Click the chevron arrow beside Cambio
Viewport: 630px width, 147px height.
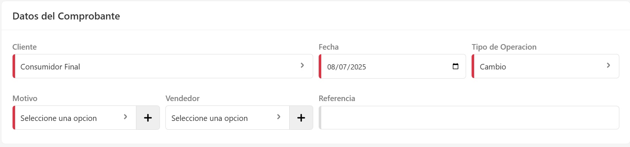(608, 65)
